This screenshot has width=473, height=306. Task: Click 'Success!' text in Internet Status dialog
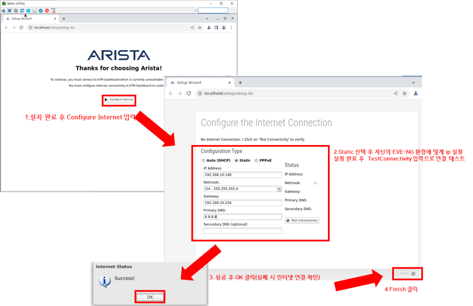[x=124, y=278]
